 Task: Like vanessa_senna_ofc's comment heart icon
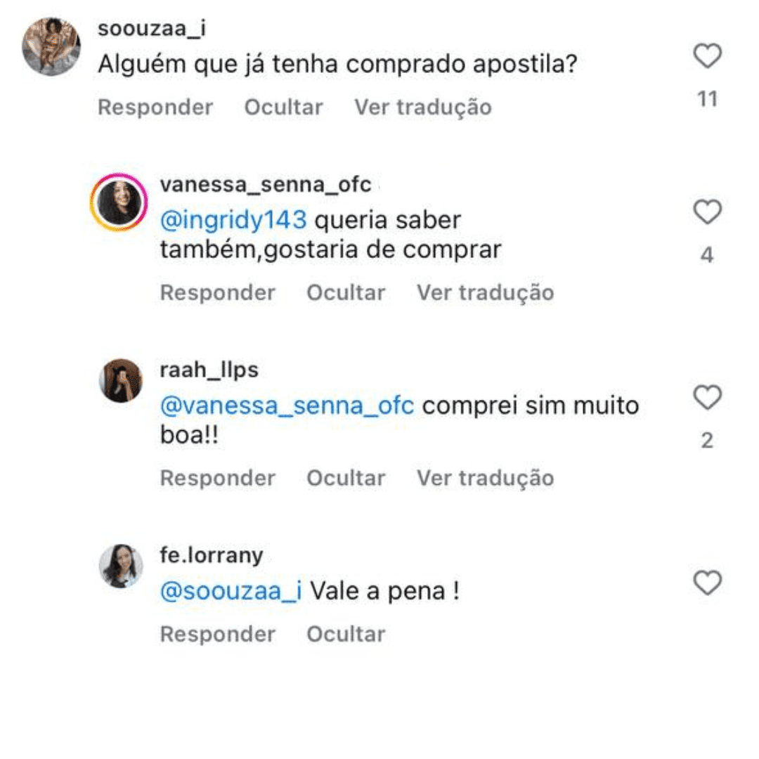707,212
